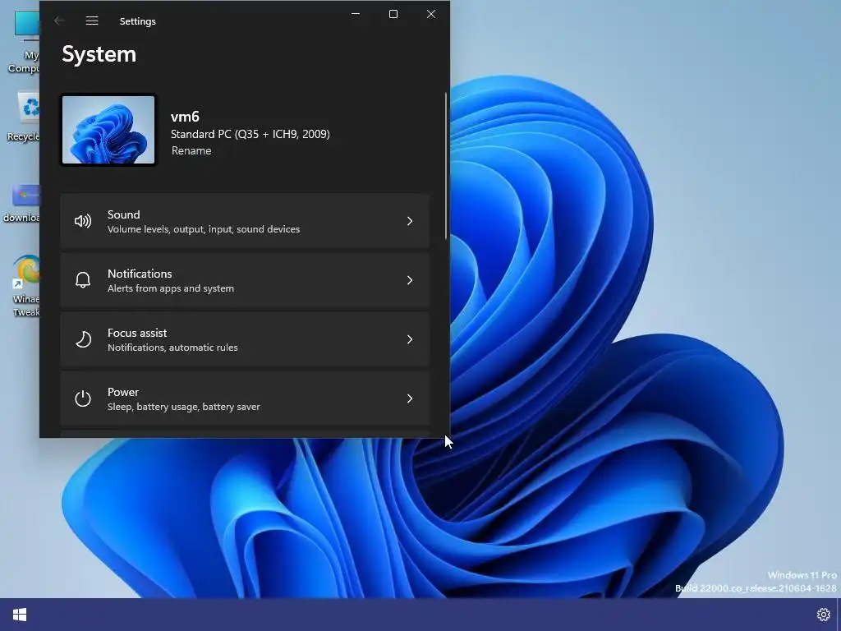
Task: Click the Sound speaker icon
Action: [83, 221]
